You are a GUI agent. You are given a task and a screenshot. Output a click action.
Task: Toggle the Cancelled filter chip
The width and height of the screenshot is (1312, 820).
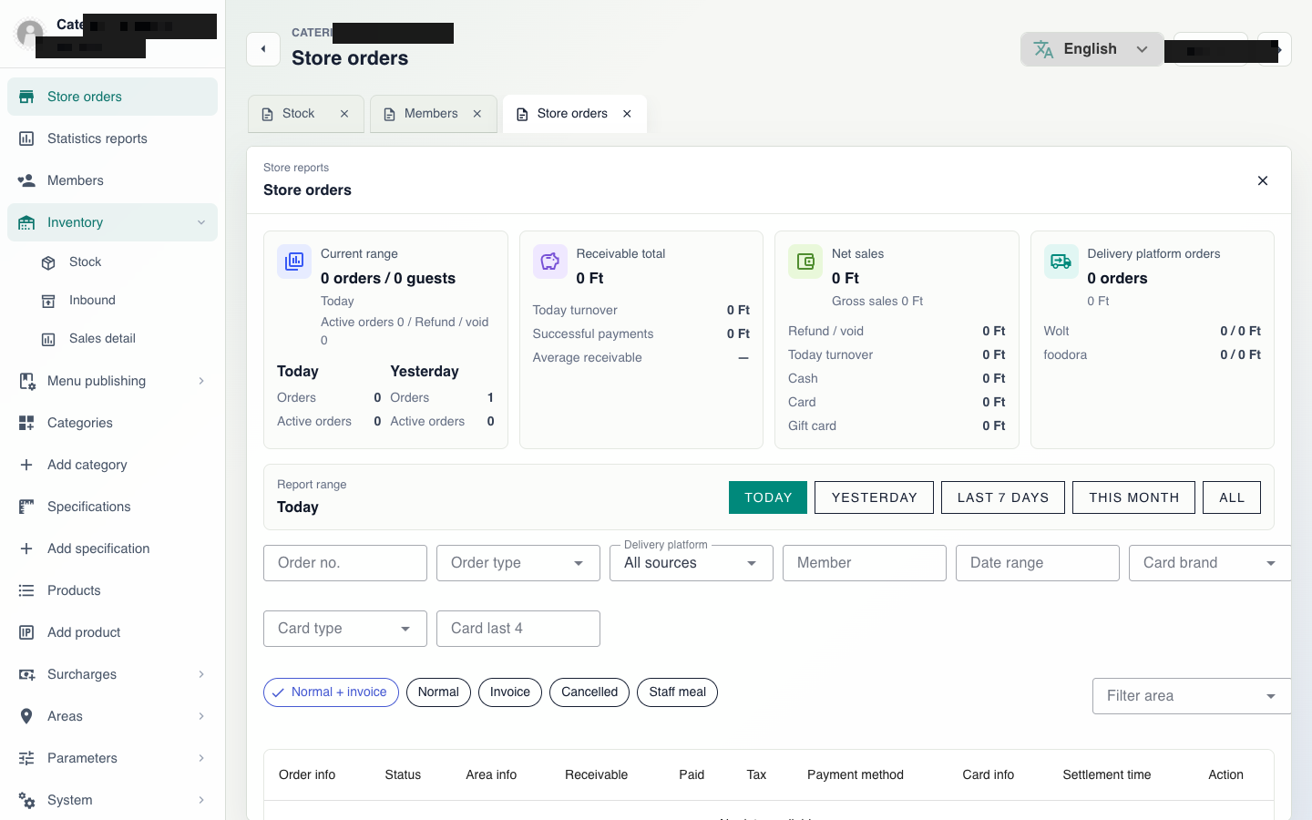pyautogui.click(x=589, y=692)
